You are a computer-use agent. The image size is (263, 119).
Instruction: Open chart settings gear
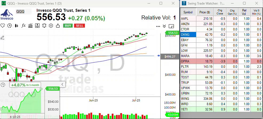pos(51,26)
